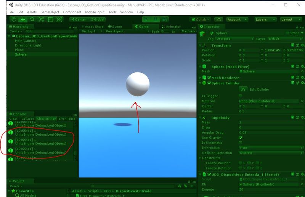This screenshot has width=305, height=197.
Task: Click the Step frame button
Action: [164, 19]
